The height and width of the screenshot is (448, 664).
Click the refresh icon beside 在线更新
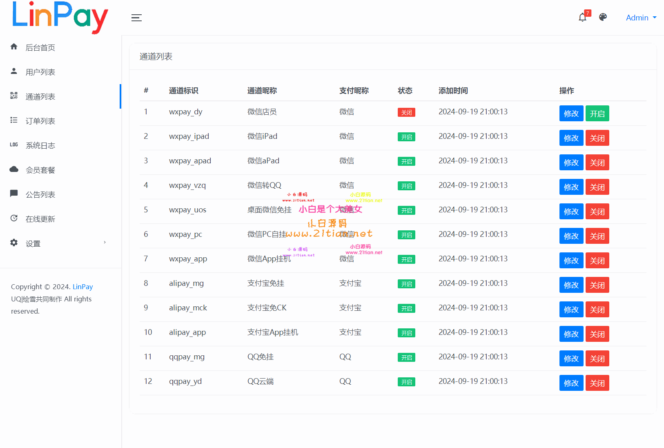[14, 218]
